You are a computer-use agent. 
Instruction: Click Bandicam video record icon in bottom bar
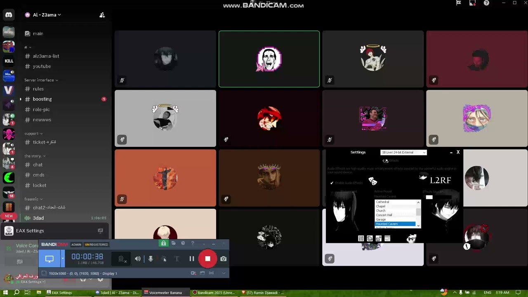point(193,273)
